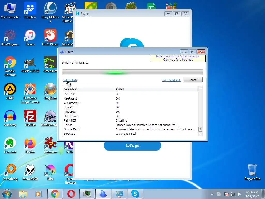Viewport: 265px width, 199px height.
Task: Launch Glary Utilities 5 shortcut
Action: point(50,12)
